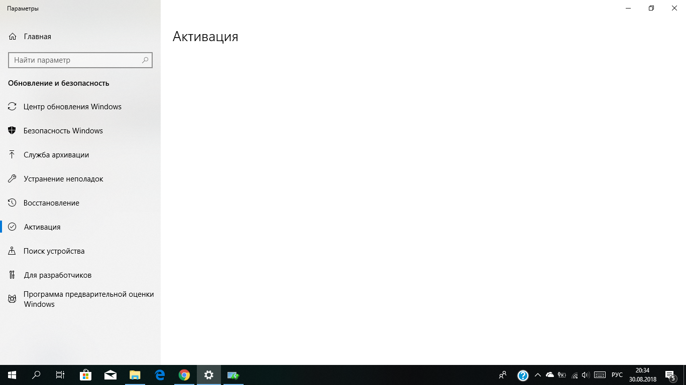The image size is (686, 385).
Task: Show hidden tray icons chevron
Action: click(x=537, y=375)
